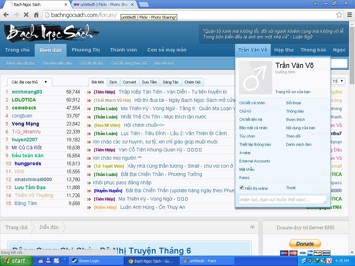Screen dimensions: 355x266
Task: Open the Phường Thị navigation menu
Action: pyautogui.click(x=86, y=50)
